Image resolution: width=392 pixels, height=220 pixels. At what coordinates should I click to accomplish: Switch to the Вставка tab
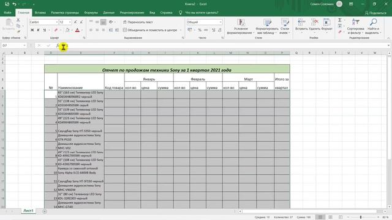40,12
